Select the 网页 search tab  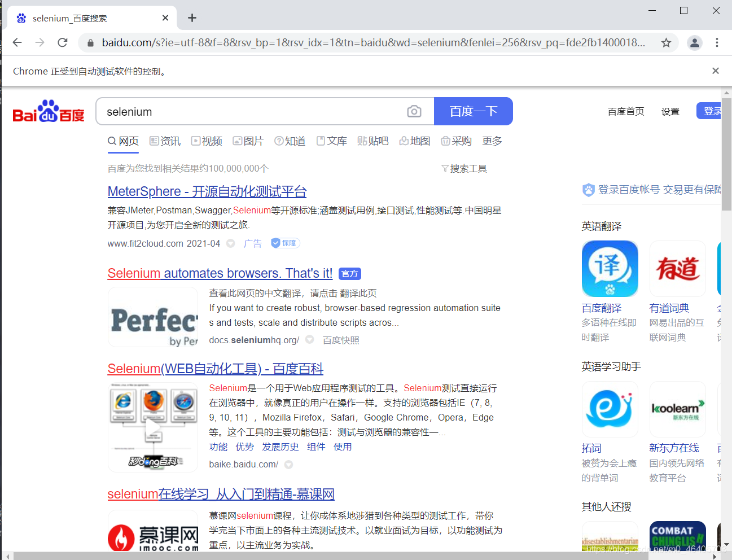point(124,141)
